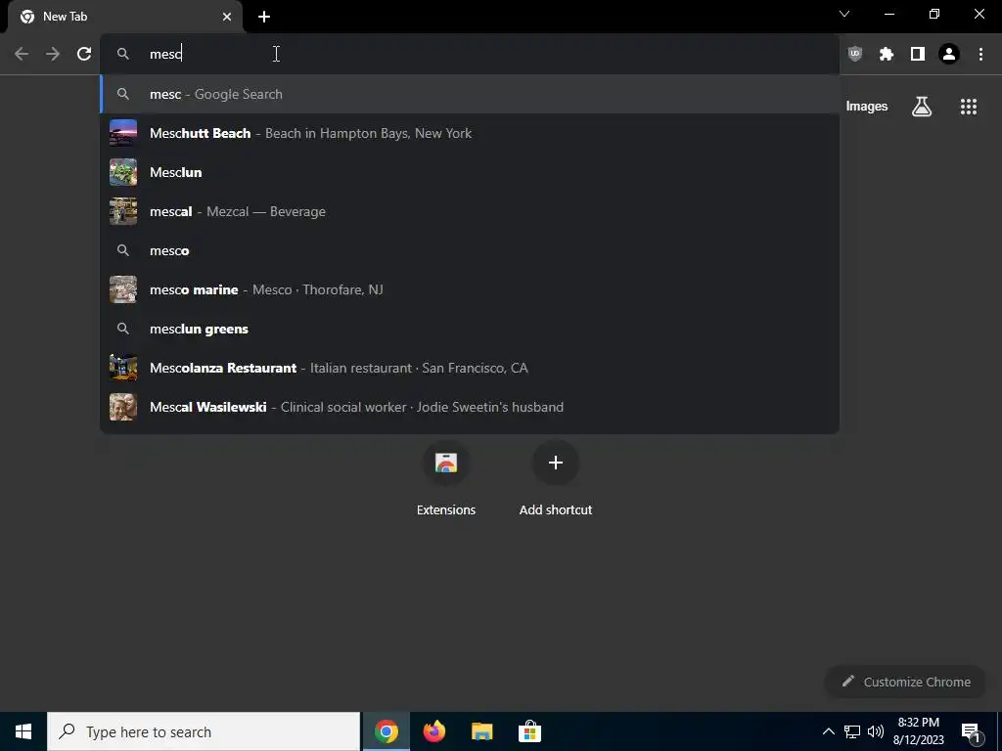Choose the Mesclun suggestion
The height and width of the screenshot is (751, 1002).
(x=470, y=172)
